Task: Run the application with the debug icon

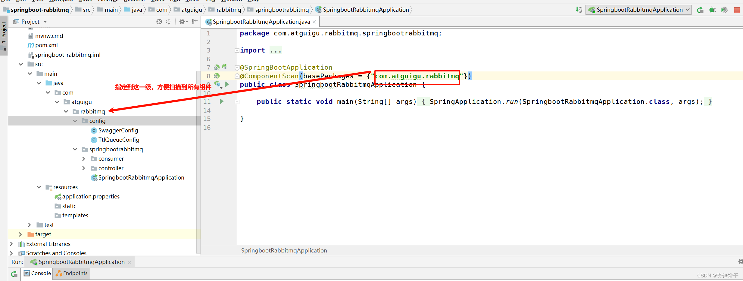Action: pyautogui.click(x=712, y=10)
